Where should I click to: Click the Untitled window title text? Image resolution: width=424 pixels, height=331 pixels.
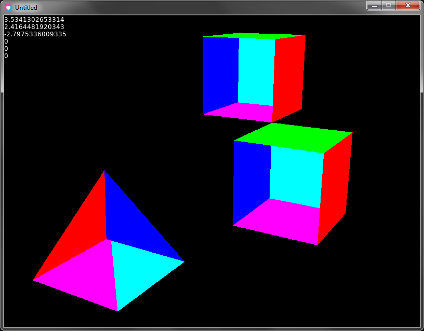[26, 8]
